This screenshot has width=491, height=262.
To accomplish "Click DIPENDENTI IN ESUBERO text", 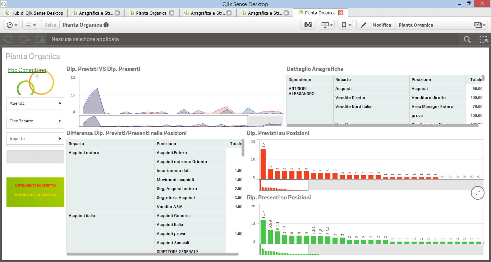I will (x=35, y=195).
